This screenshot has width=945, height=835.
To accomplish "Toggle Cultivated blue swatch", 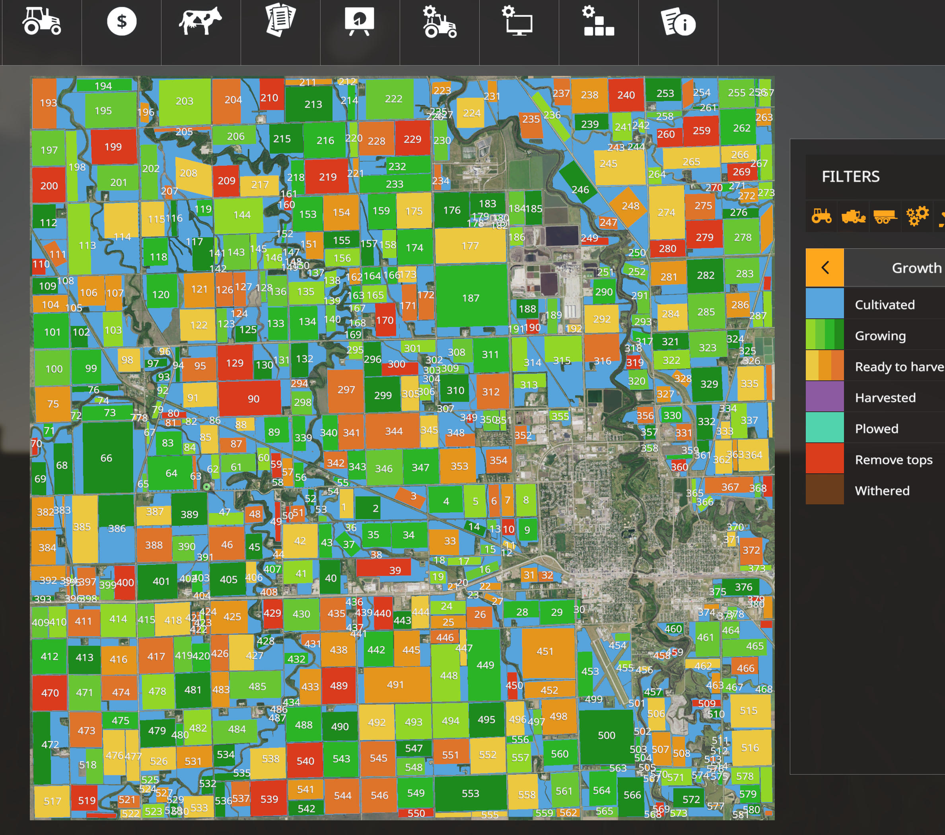I will 825,303.
